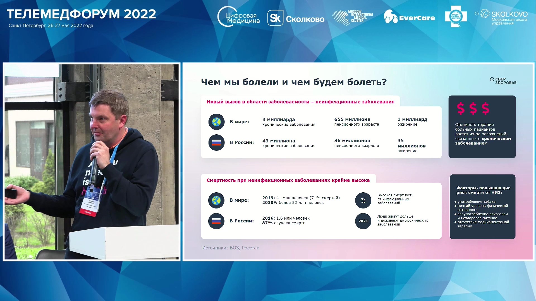The height and width of the screenshot is (301, 536).
Task: Click the Смертность при неинфекционных заболеваниях header
Action: coord(288,180)
